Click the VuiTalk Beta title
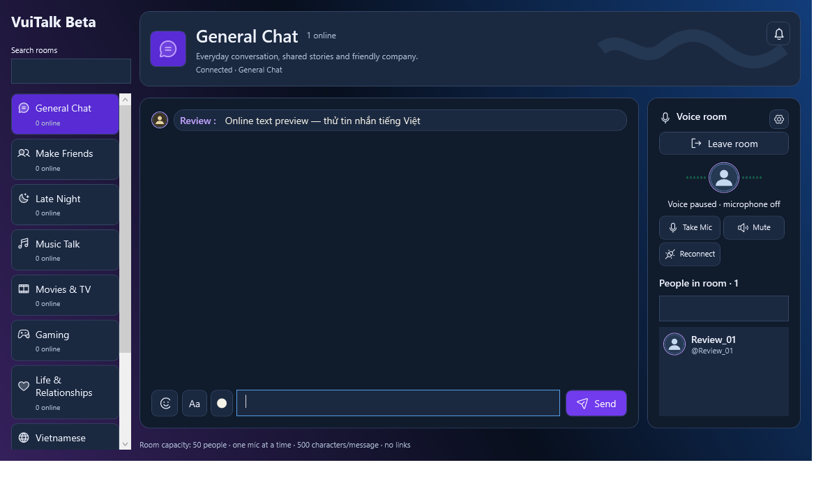The image size is (823, 488). 54,22
